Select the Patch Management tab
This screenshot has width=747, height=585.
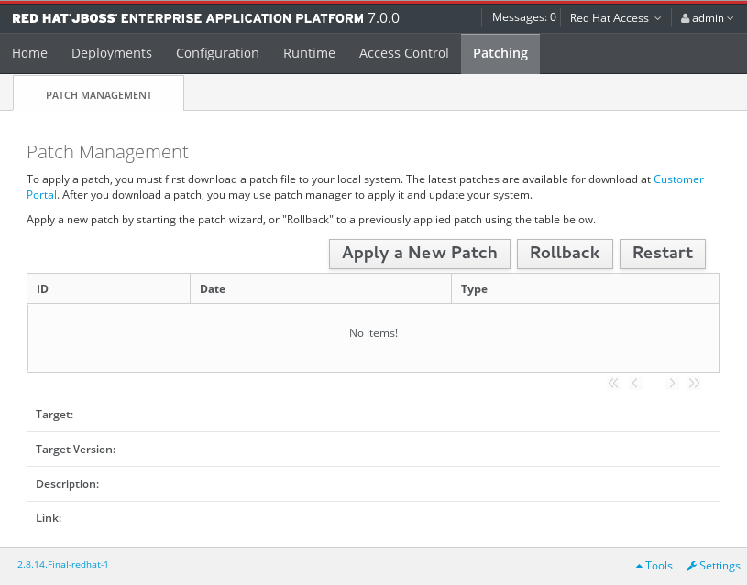(99, 94)
